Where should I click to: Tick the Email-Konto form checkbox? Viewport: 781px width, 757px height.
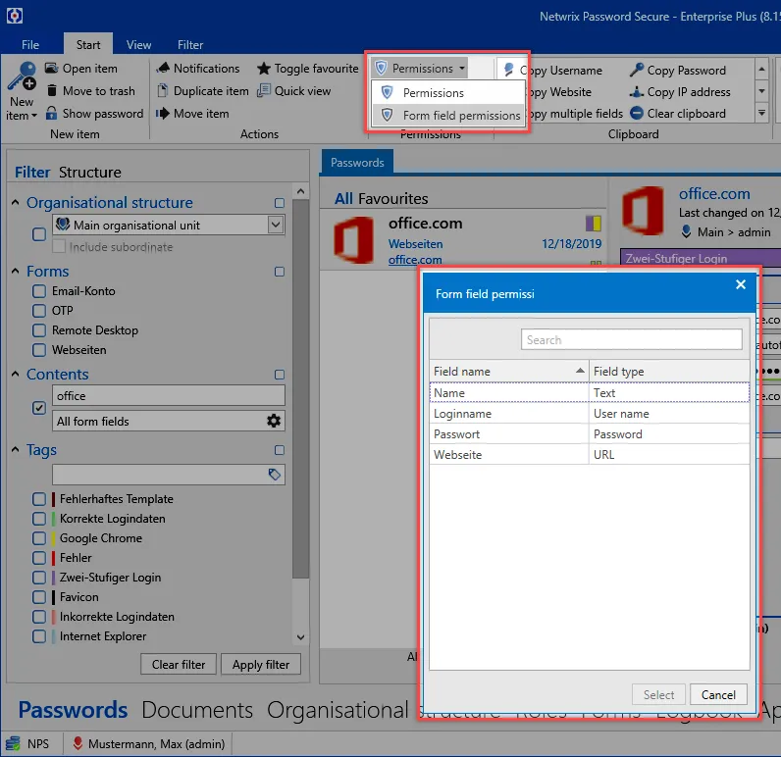[39, 290]
